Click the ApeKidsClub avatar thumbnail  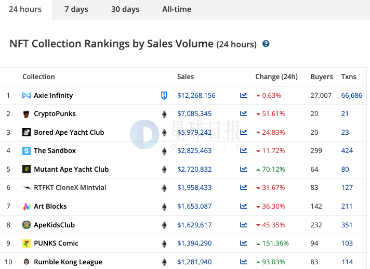point(27,225)
